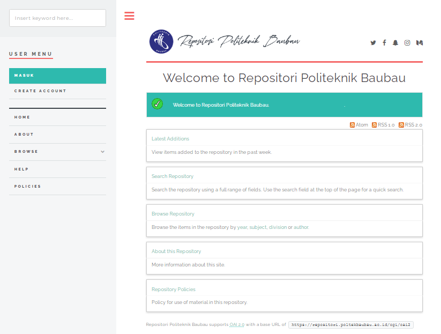The width and height of the screenshot is (441, 334).
Task: Open the Facebook social icon
Action: point(384,43)
